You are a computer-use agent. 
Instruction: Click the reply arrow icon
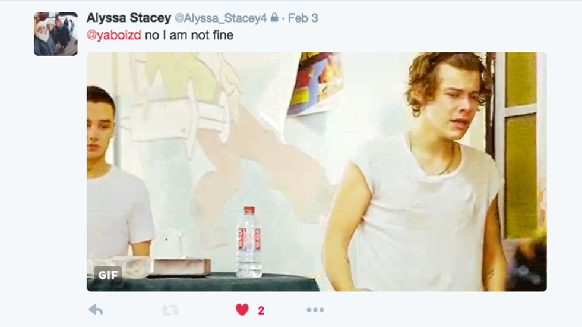96,310
